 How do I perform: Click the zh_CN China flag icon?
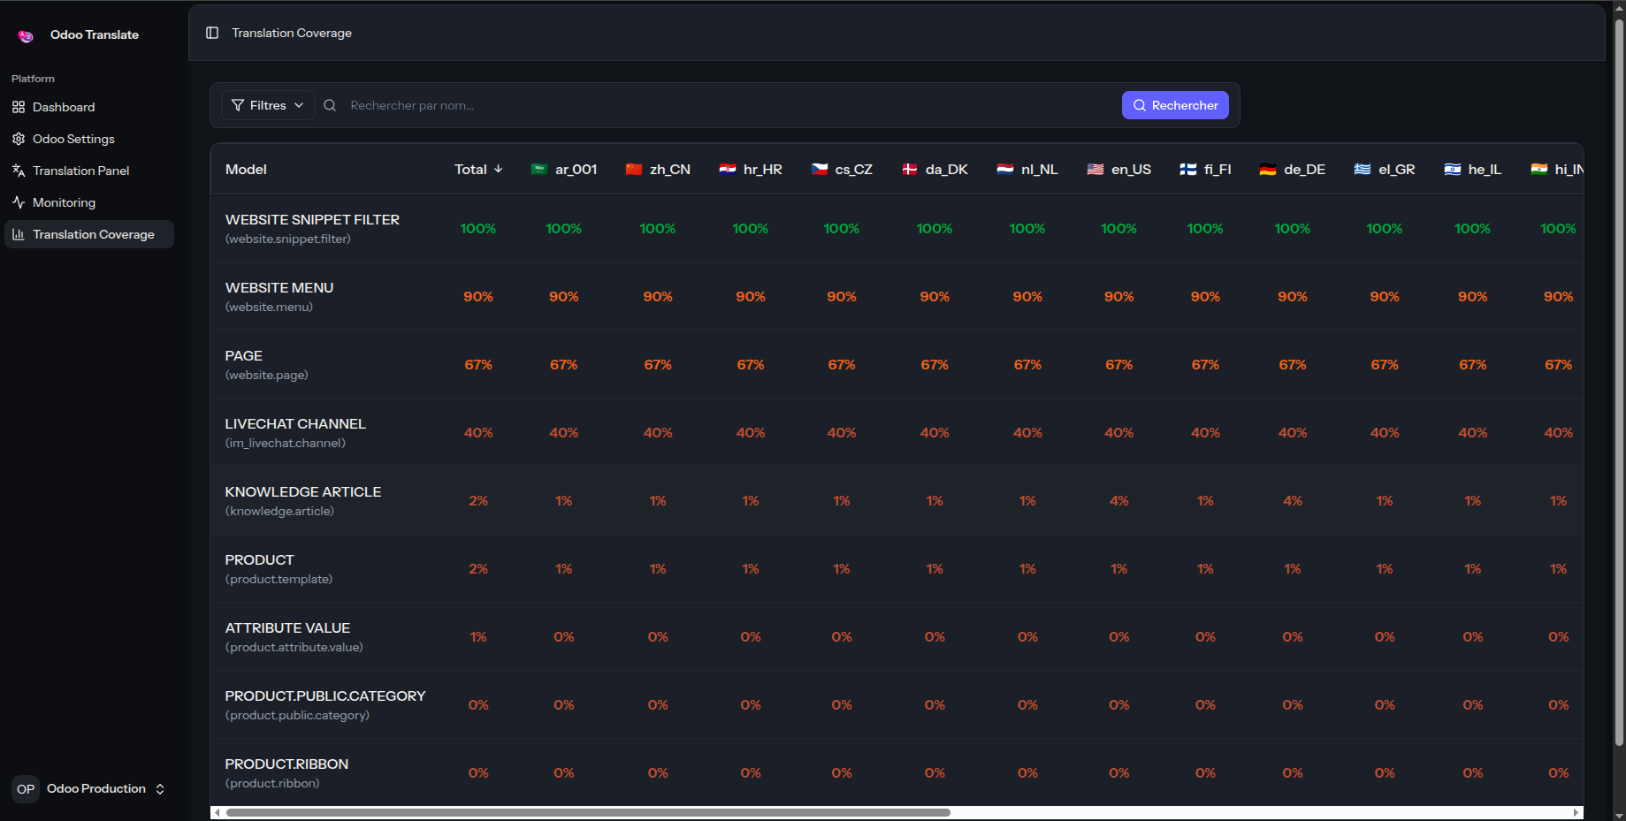(634, 169)
